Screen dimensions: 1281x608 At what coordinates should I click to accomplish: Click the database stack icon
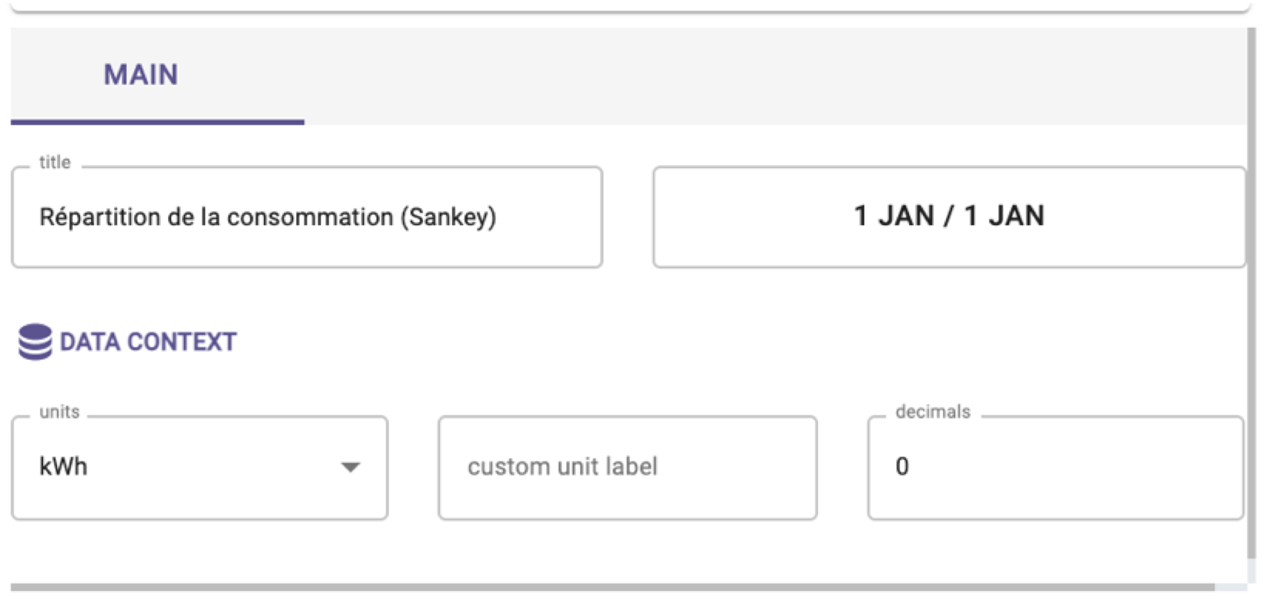(35, 342)
